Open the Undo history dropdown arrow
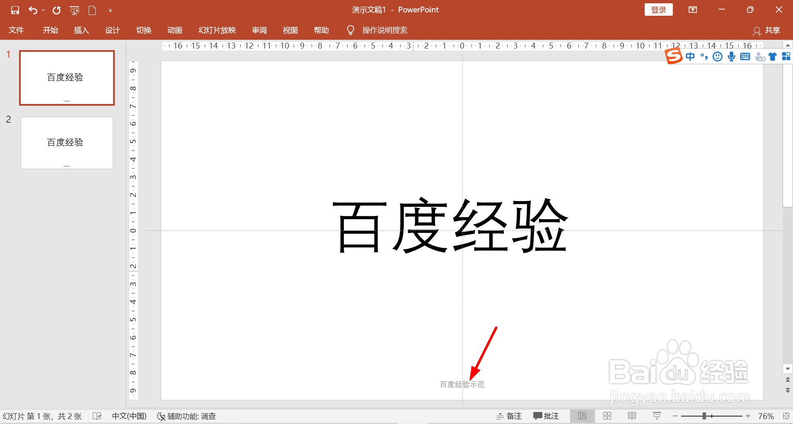This screenshot has height=424, width=793. 44,10
